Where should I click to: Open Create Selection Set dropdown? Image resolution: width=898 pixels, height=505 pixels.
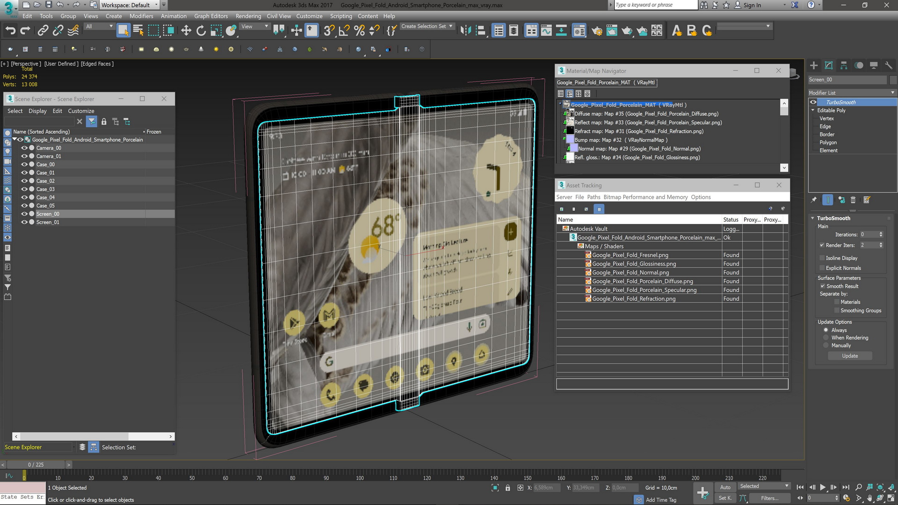[427, 27]
